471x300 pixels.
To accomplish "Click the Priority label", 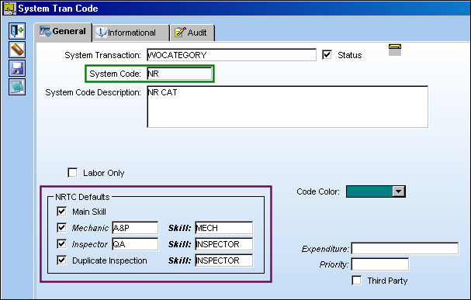I will [x=334, y=264].
